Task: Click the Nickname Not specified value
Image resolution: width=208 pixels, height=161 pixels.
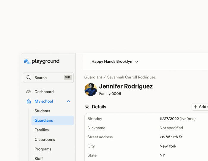Action: [x=171, y=128]
